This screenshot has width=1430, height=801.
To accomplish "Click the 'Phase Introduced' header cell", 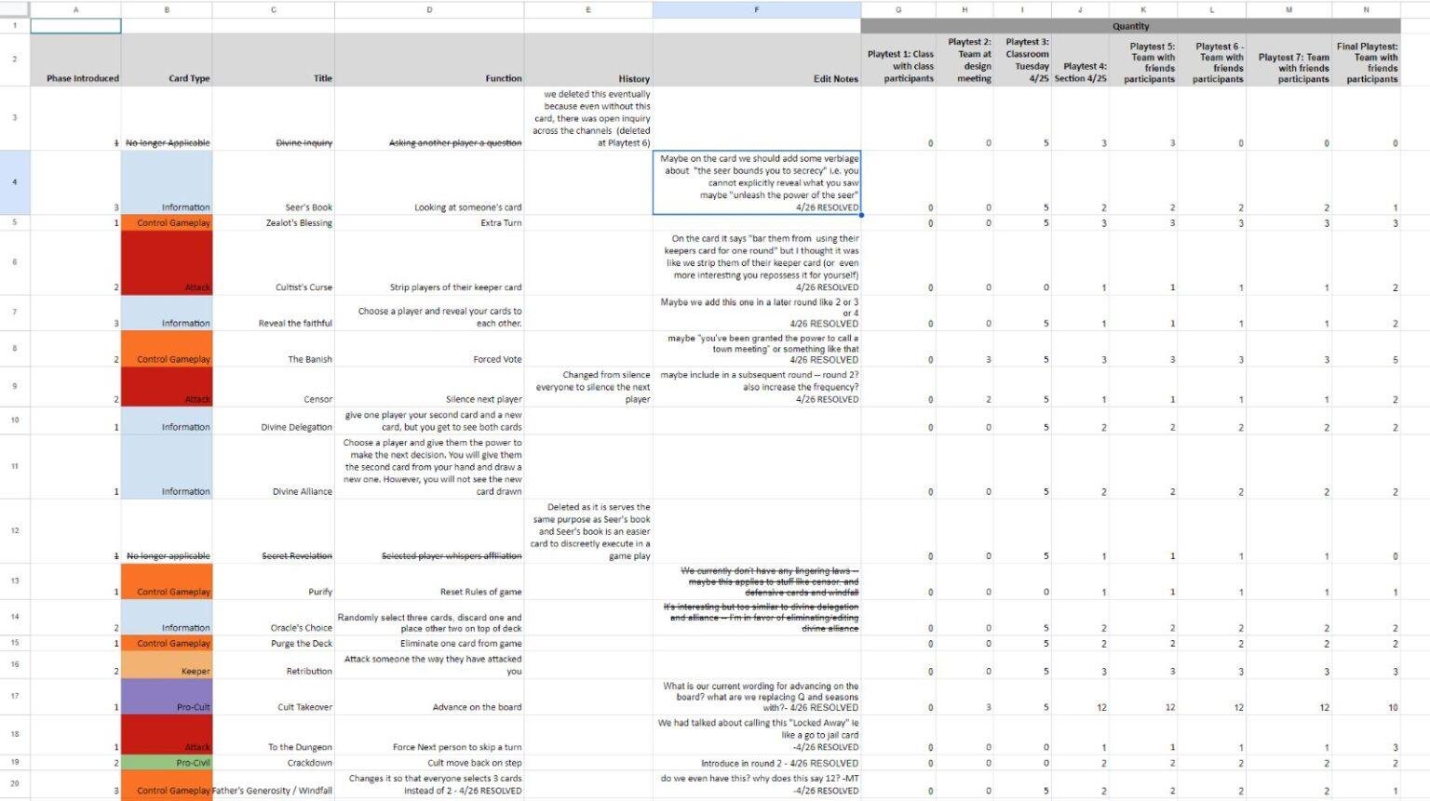I will click(x=75, y=60).
